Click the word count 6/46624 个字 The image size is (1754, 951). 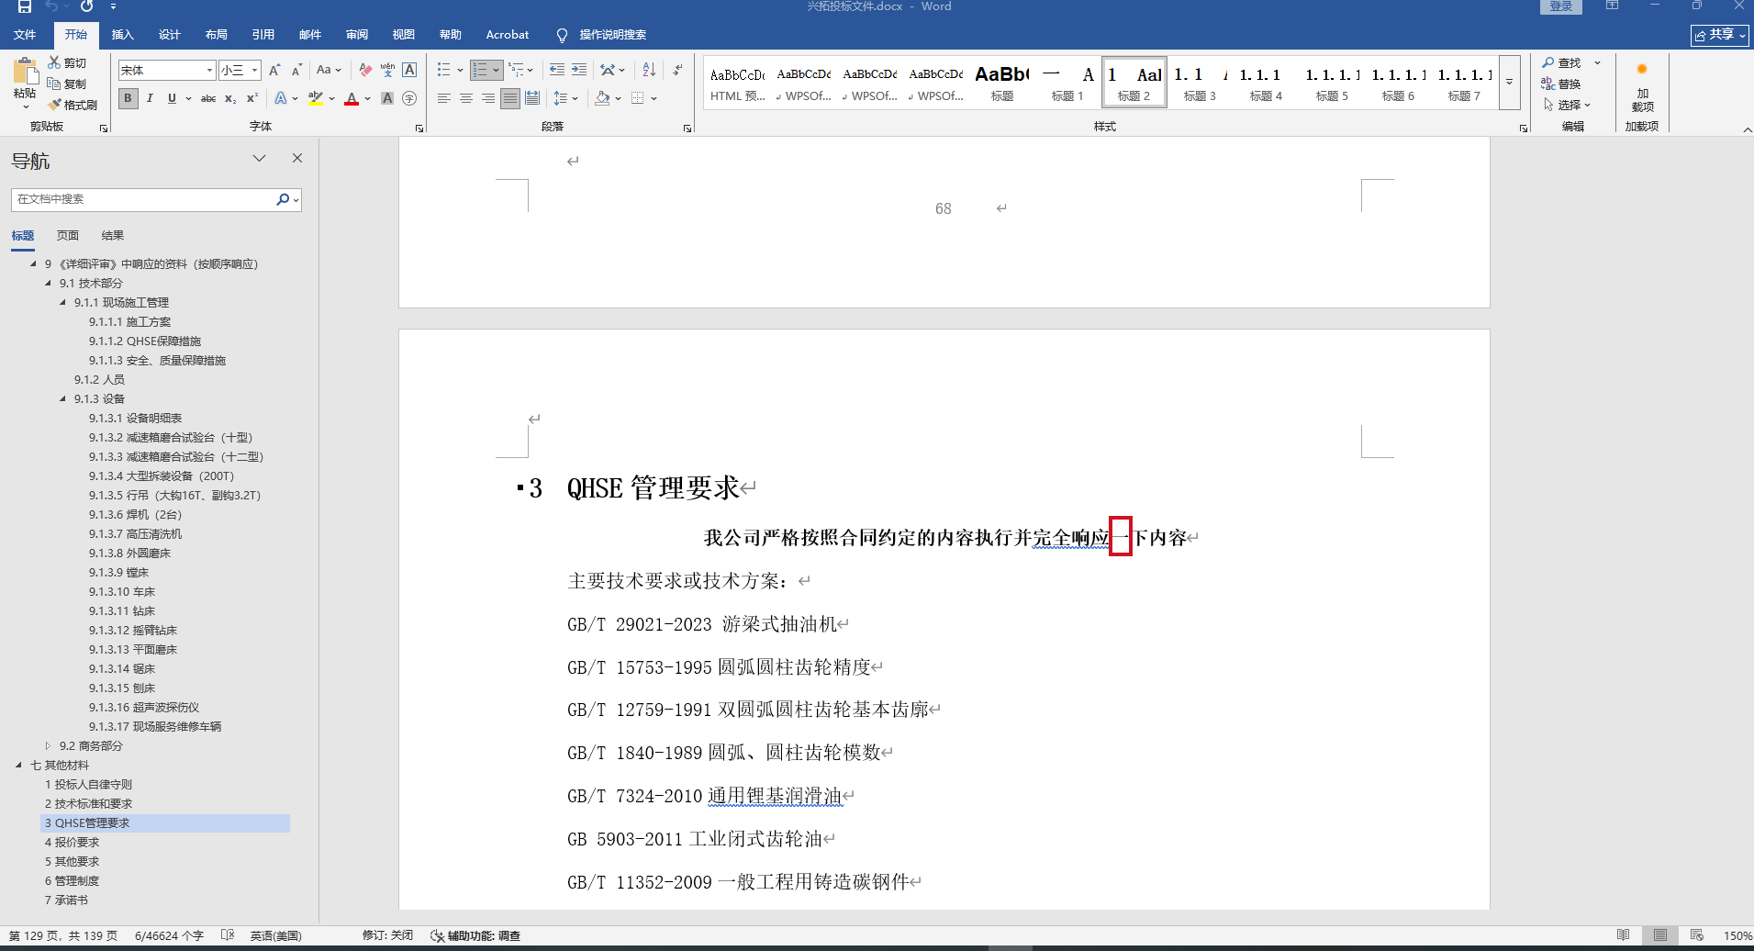click(x=169, y=935)
